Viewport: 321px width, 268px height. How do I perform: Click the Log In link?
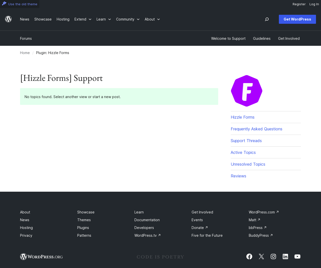314,4
